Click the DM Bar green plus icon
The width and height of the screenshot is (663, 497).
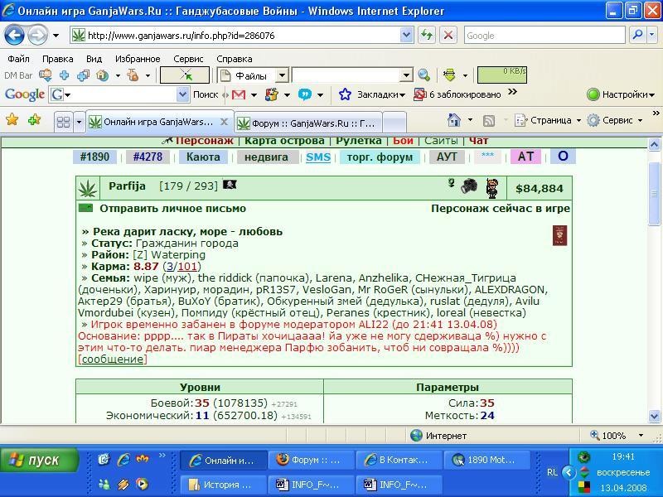point(65,75)
